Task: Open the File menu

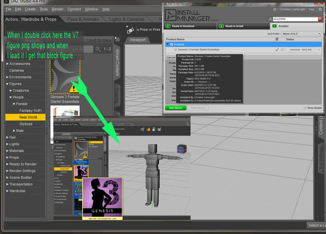Action: tap(8, 9)
